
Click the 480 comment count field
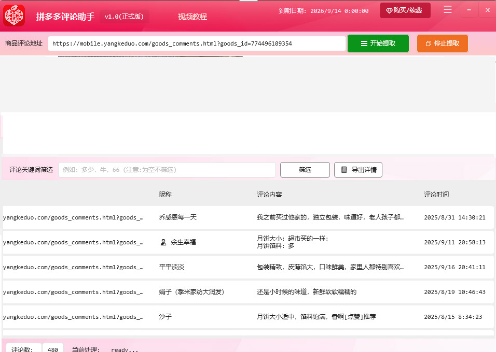pyautogui.click(x=53, y=349)
